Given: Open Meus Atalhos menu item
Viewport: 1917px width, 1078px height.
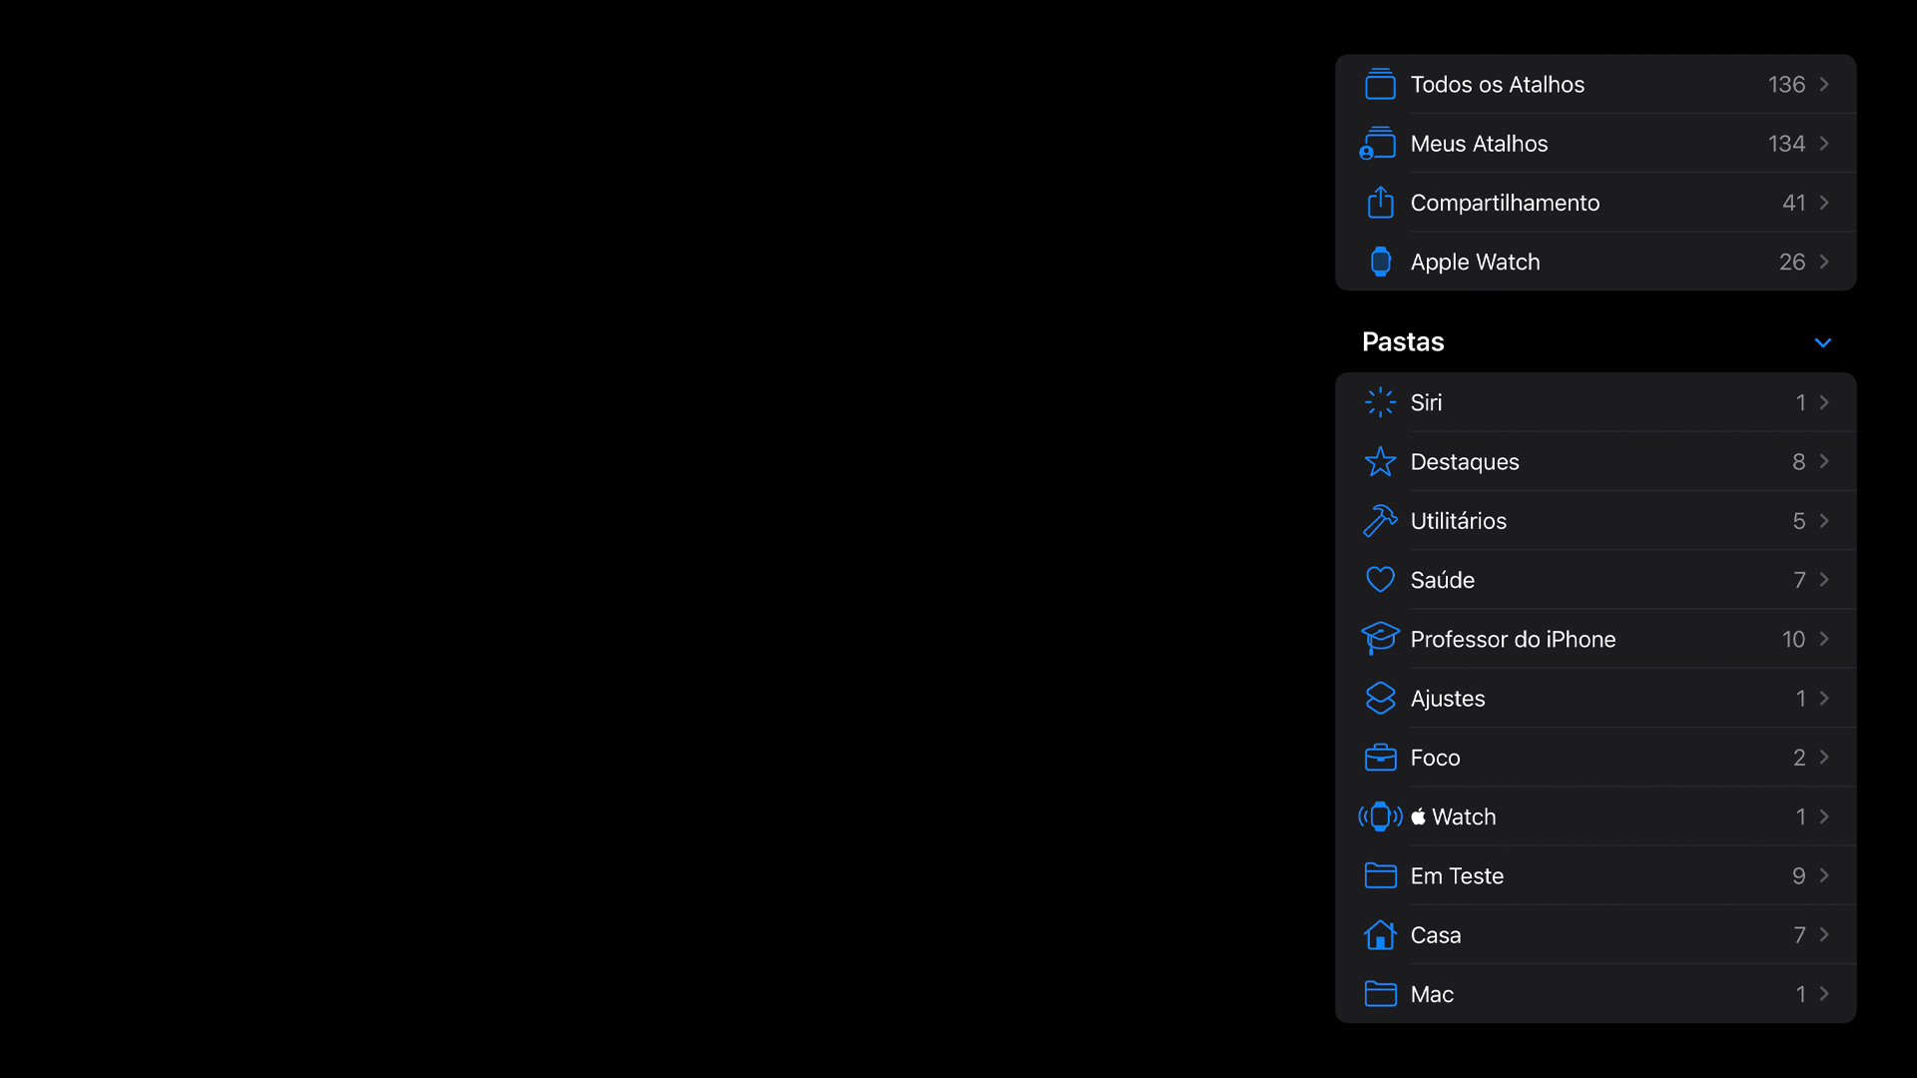Looking at the screenshot, I should click(x=1598, y=144).
